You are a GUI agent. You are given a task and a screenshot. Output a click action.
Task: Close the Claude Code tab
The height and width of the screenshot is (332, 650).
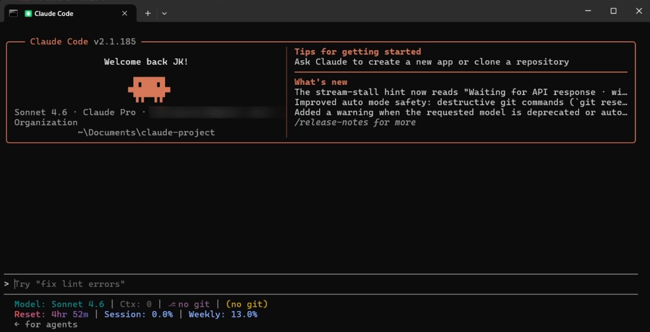(124, 13)
